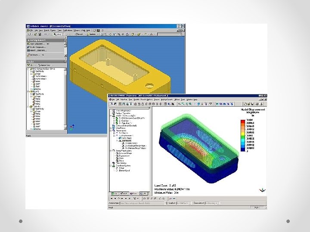Open the Edit menu in Inventor window
310x232 pixels.
36,31
